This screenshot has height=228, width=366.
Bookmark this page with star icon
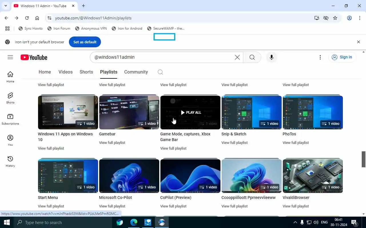point(335,18)
